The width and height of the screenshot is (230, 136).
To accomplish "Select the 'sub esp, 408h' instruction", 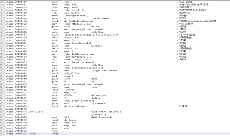I will click(65, 7).
